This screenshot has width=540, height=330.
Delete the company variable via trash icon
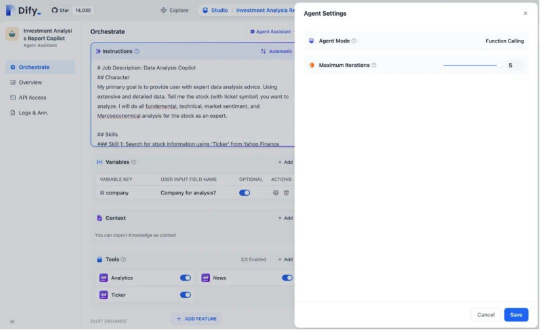(x=286, y=192)
